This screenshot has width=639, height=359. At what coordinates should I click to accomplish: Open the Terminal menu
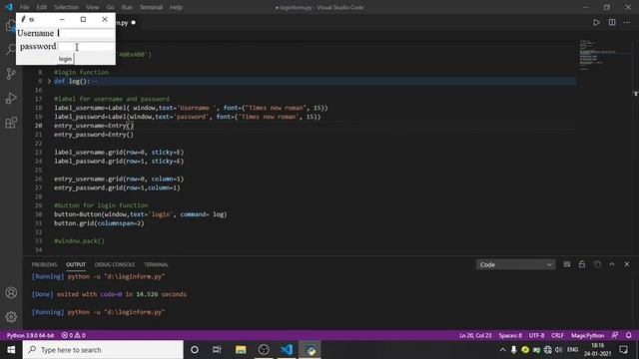pos(151,7)
